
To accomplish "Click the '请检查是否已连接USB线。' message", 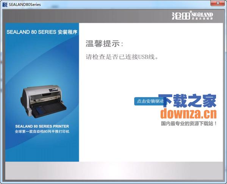I will pos(122,57).
